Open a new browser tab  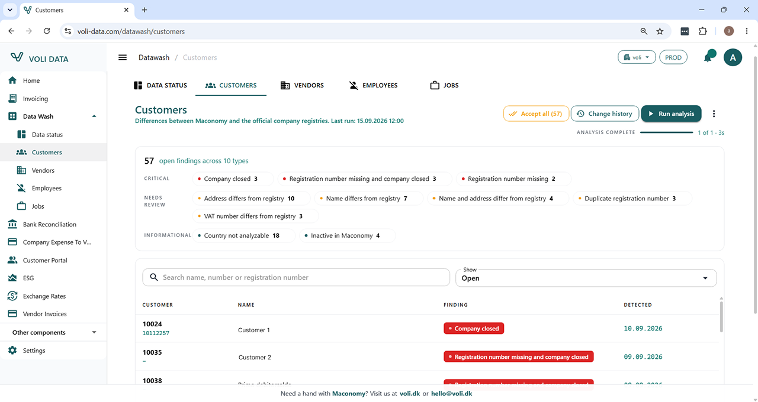pos(144,10)
